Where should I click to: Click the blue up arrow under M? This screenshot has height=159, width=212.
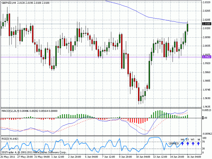tap(198, 143)
